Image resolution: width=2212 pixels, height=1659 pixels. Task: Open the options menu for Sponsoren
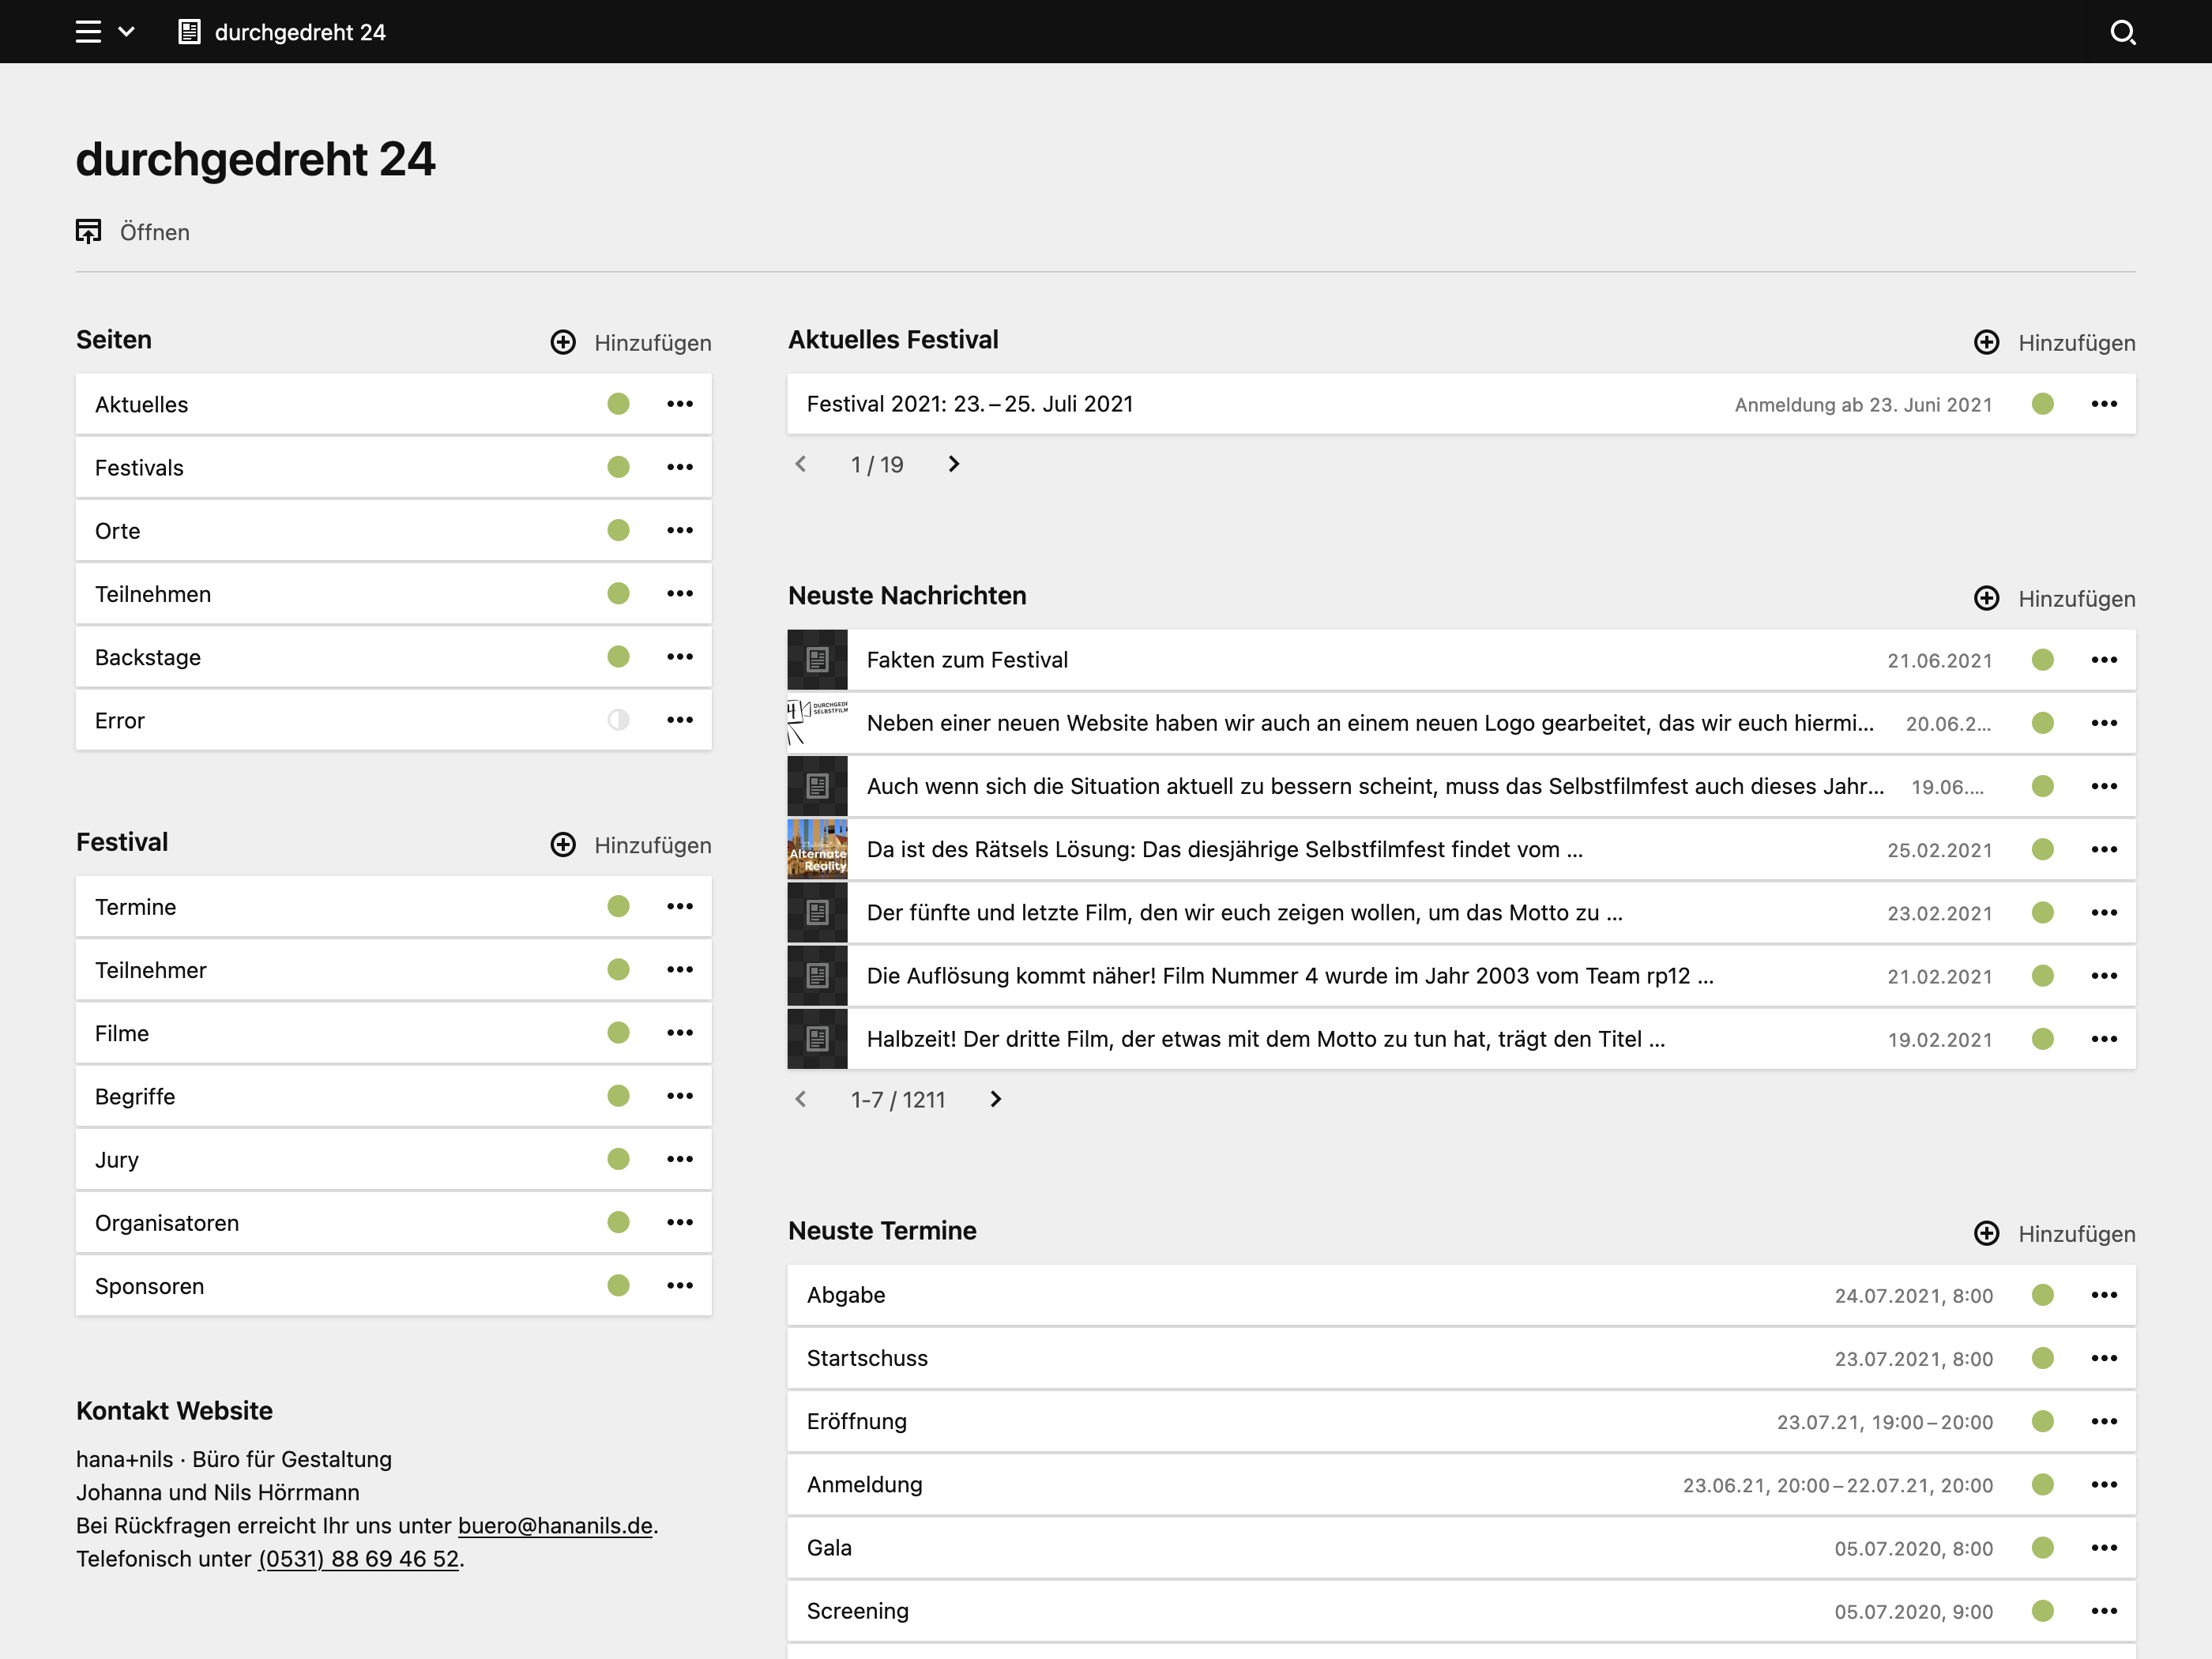680,1286
